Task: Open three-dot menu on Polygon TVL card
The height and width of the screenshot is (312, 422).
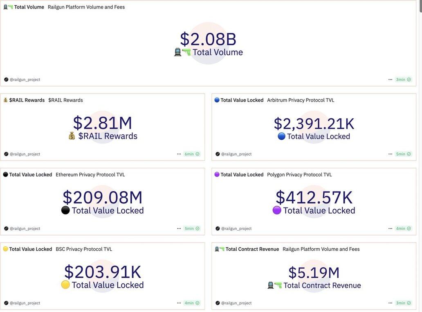Action: (x=390, y=229)
